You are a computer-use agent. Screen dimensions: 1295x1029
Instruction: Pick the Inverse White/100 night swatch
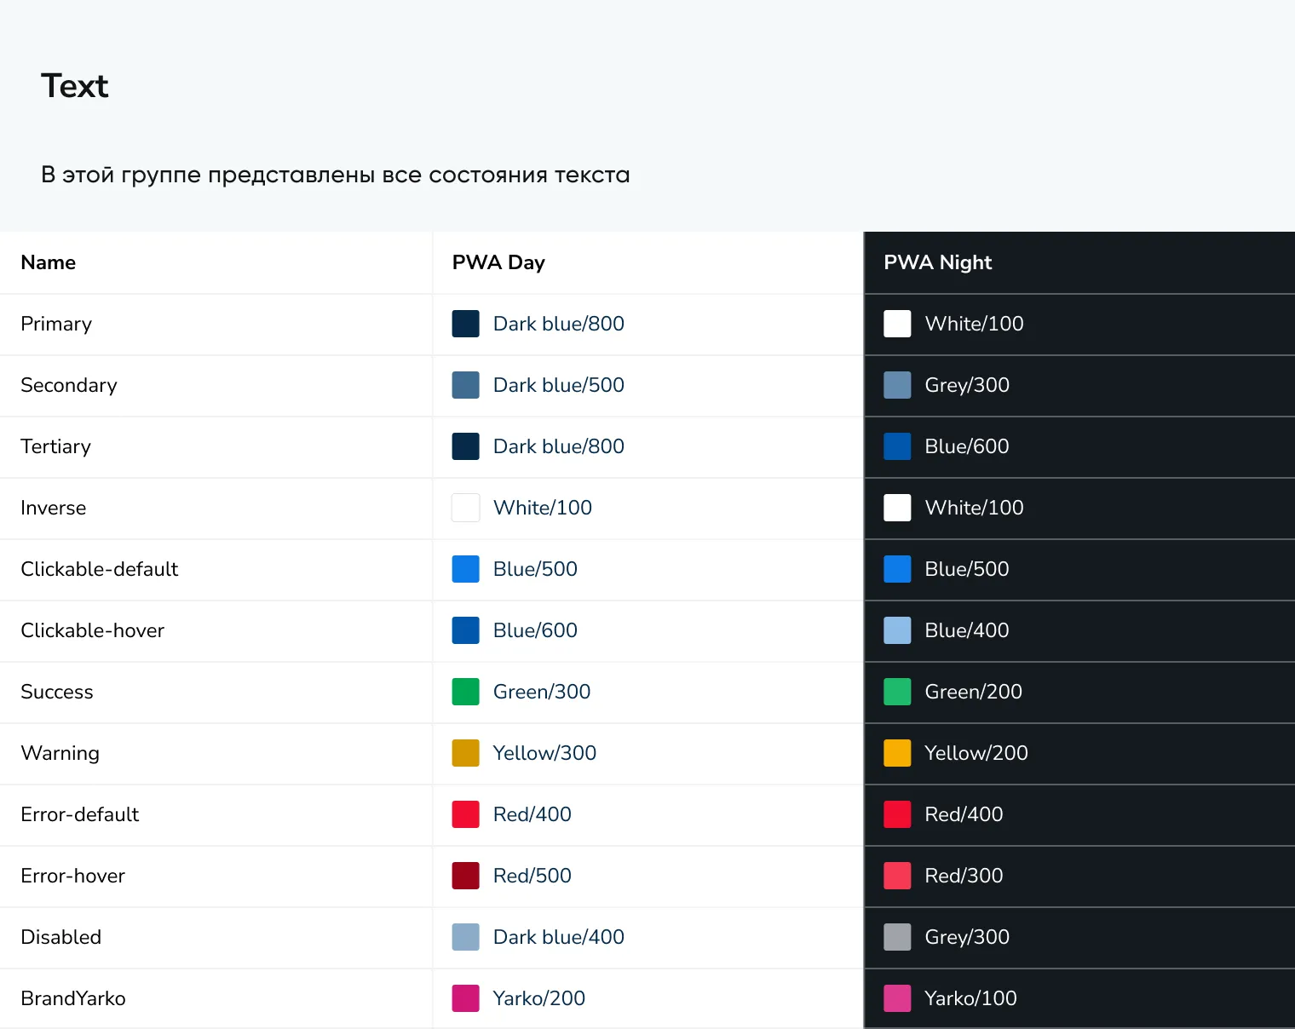897,508
